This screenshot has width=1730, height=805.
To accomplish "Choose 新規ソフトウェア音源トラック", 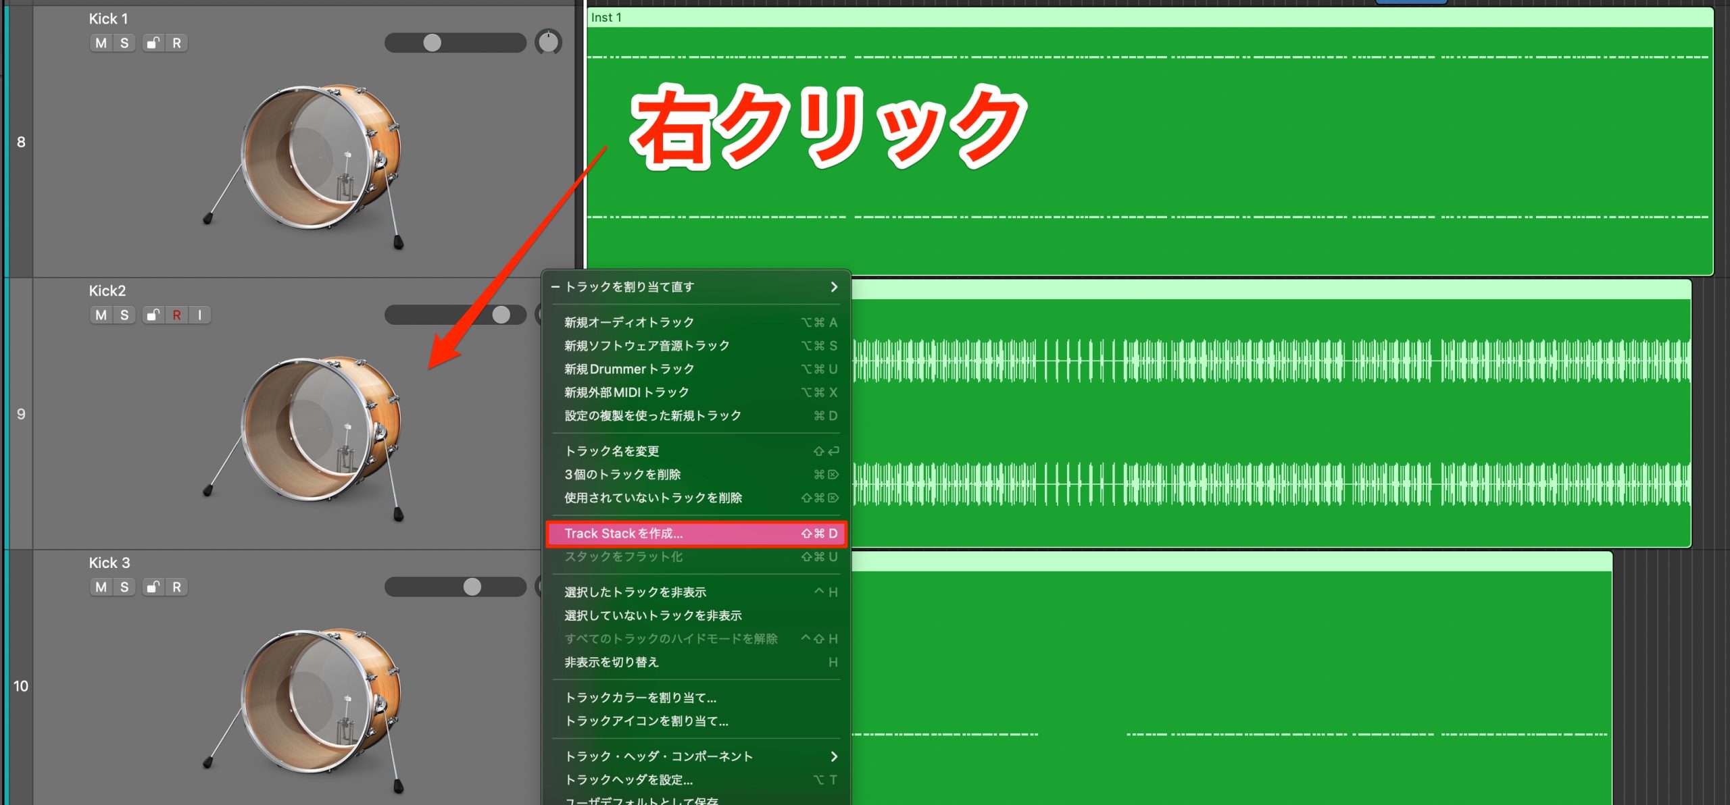I will (696, 346).
